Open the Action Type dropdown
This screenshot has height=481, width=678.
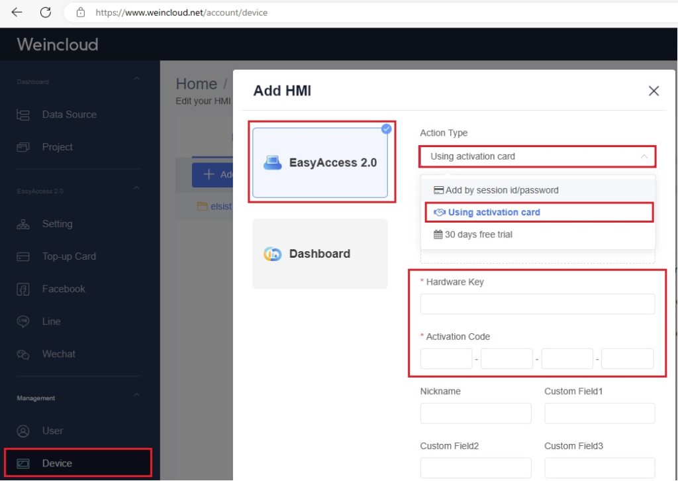click(x=538, y=156)
